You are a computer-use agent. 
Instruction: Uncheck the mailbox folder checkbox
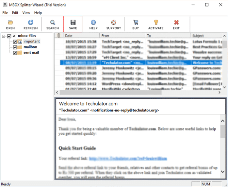(15, 47)
